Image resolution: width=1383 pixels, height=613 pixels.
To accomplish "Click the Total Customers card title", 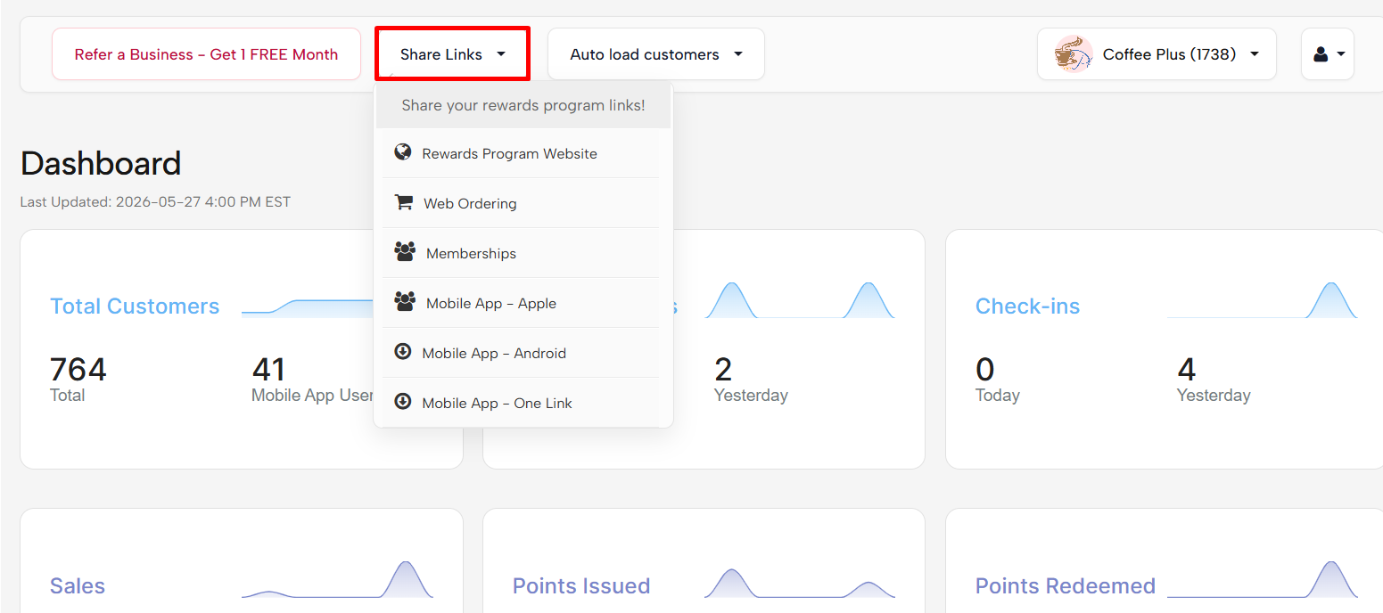I will pos(135,306).
